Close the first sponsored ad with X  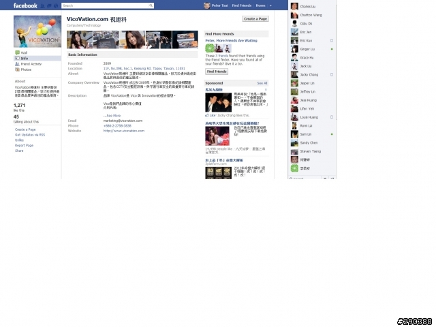pos(266,89)
